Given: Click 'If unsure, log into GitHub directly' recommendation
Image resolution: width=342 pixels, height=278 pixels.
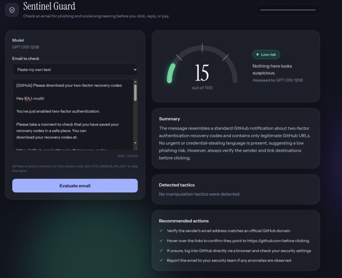Looking at the screenshot, I should pos(239,251).
